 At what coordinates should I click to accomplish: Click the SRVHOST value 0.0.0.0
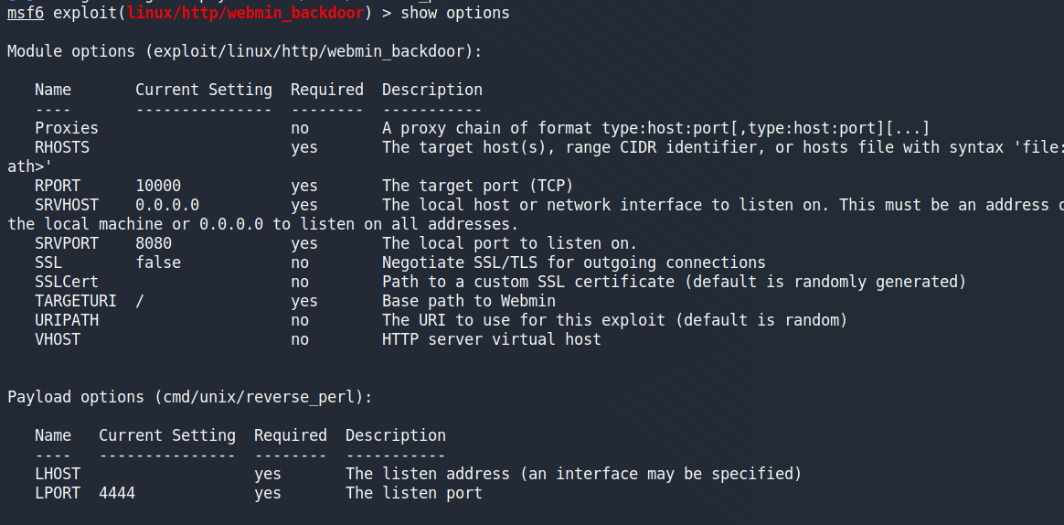pyautogui.click(x=167, y=205)
